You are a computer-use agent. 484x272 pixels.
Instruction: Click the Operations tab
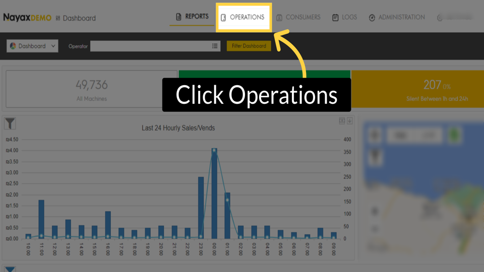244,17
